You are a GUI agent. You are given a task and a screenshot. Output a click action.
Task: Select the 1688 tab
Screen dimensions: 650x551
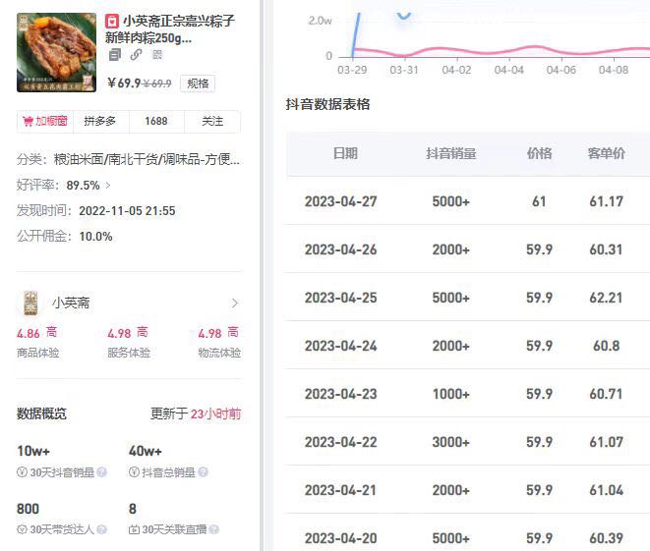(156, 121)
